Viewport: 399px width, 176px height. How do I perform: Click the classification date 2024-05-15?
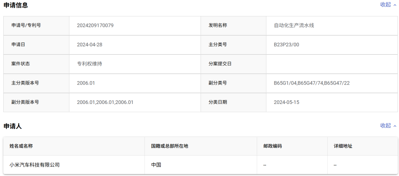coord(286,102)
